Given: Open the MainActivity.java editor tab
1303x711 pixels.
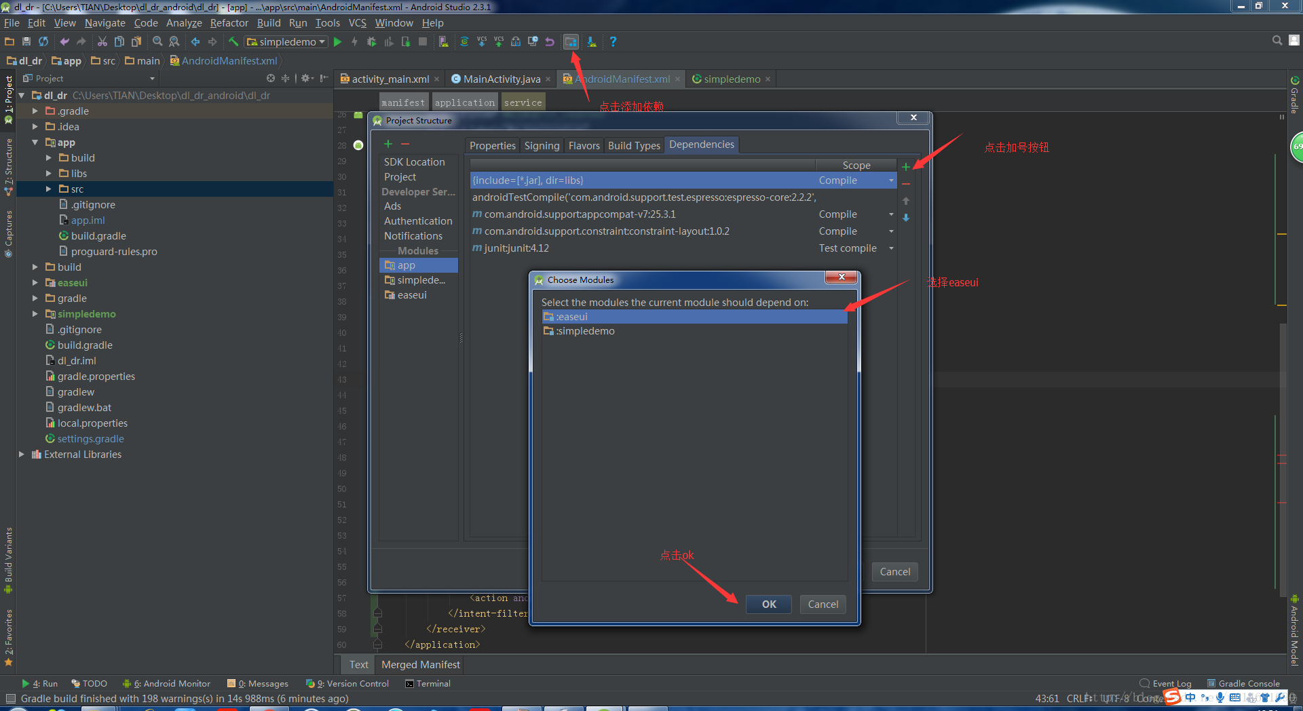Looking at the screenshot, I should point(502,79).
